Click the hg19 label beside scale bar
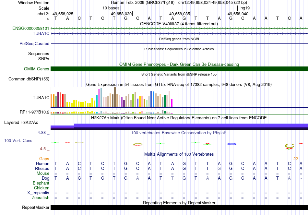The width and height of the screenshot is (308, 215). (245, 8)
